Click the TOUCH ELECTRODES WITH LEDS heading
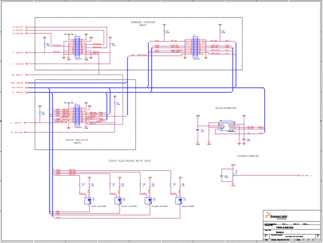 [129, 161]
